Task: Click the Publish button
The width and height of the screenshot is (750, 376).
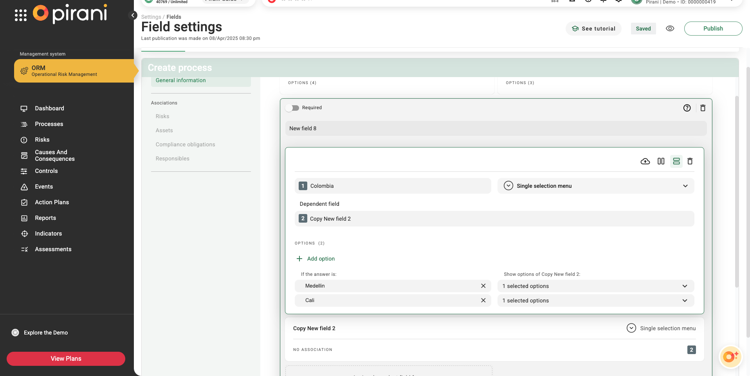Action: click(713, 29)
